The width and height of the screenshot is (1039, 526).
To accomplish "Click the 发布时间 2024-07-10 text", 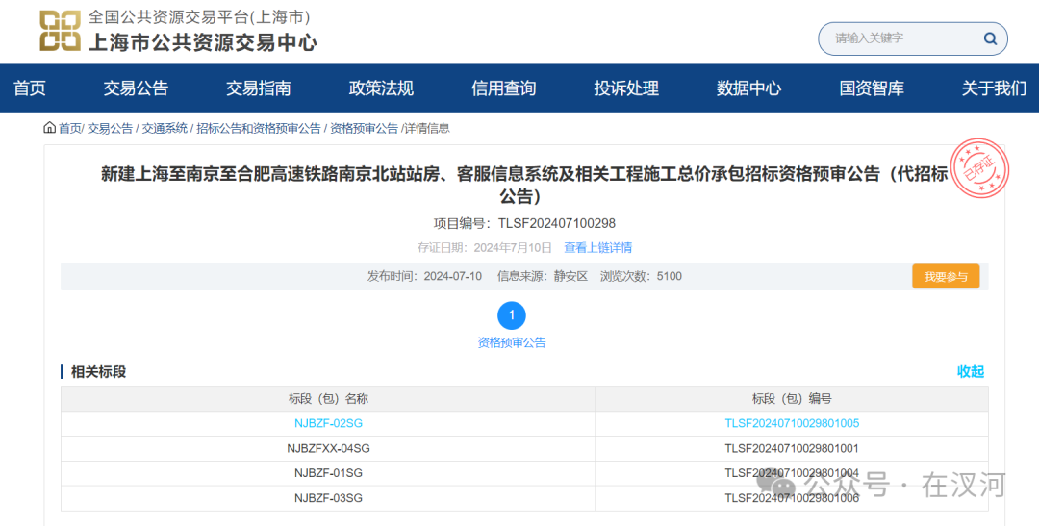I will (425, 276).
